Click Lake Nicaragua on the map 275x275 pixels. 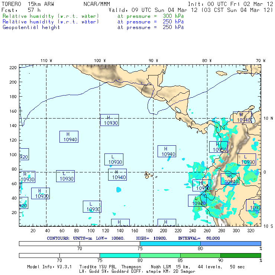click(x=178, y=110)
